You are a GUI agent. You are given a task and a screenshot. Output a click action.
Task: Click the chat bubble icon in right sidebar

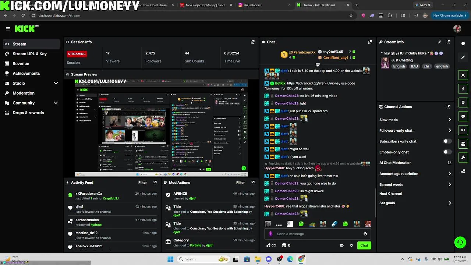[x=463, y=116]
